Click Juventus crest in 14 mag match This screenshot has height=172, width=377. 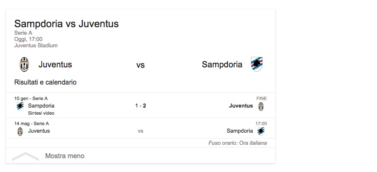[20, 131]
